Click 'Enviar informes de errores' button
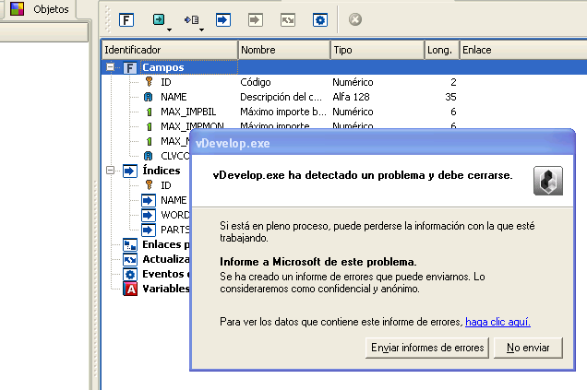The image size is (587, 390). click(427, 348)
